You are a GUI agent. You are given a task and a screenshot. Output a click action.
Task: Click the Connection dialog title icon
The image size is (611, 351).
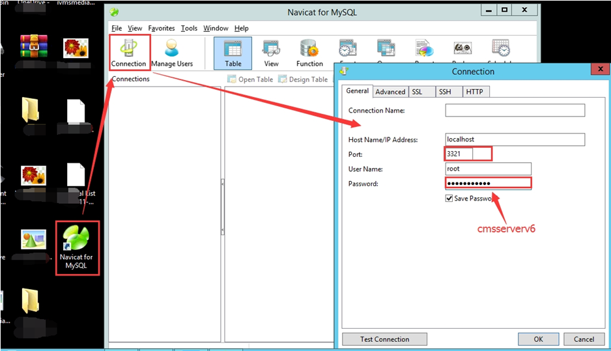click(344, 71)
